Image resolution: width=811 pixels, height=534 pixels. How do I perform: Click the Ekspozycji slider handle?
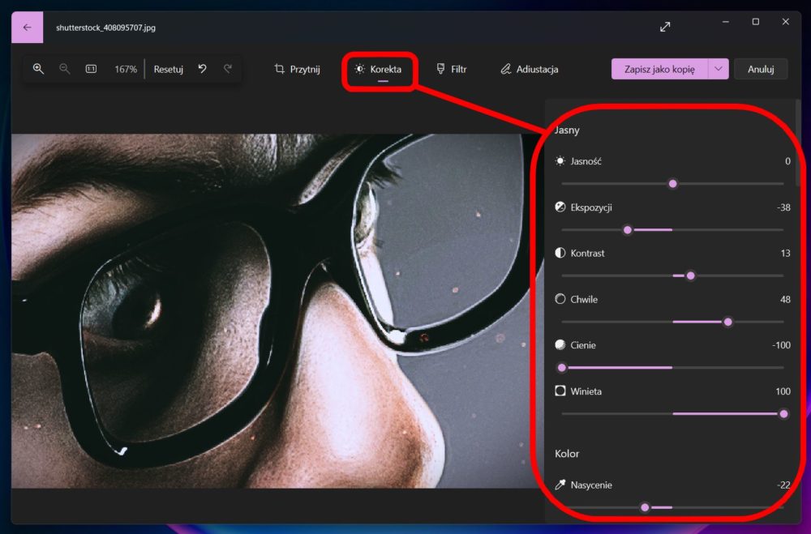coord(628,229)
